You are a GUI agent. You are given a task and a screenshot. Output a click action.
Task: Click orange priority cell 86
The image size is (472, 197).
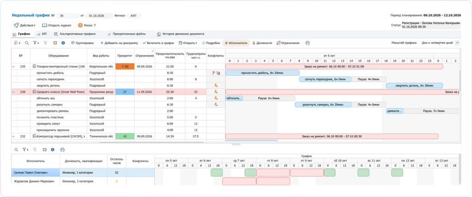(x=124, y=66)
